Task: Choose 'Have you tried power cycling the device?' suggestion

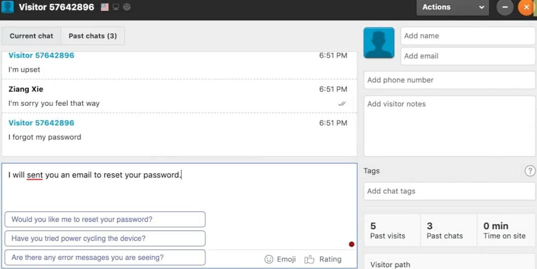Action: pyautogui.click(x=105, y=239)
